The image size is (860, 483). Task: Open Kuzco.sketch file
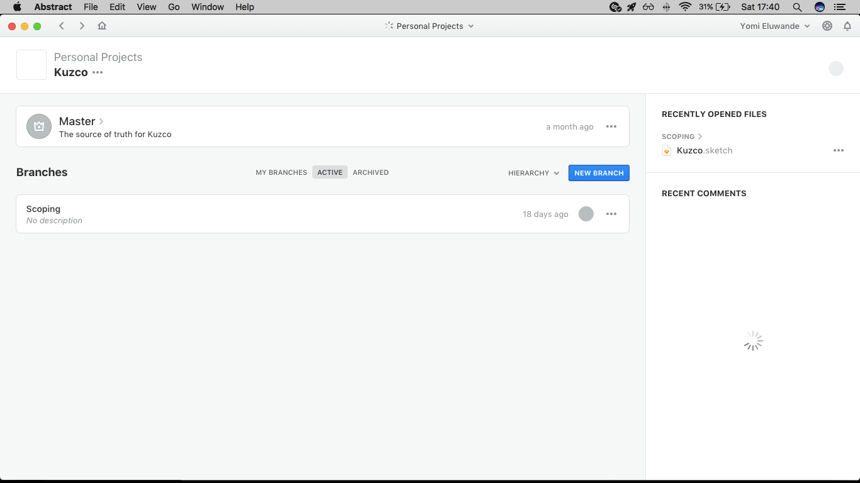coord(704,150)
